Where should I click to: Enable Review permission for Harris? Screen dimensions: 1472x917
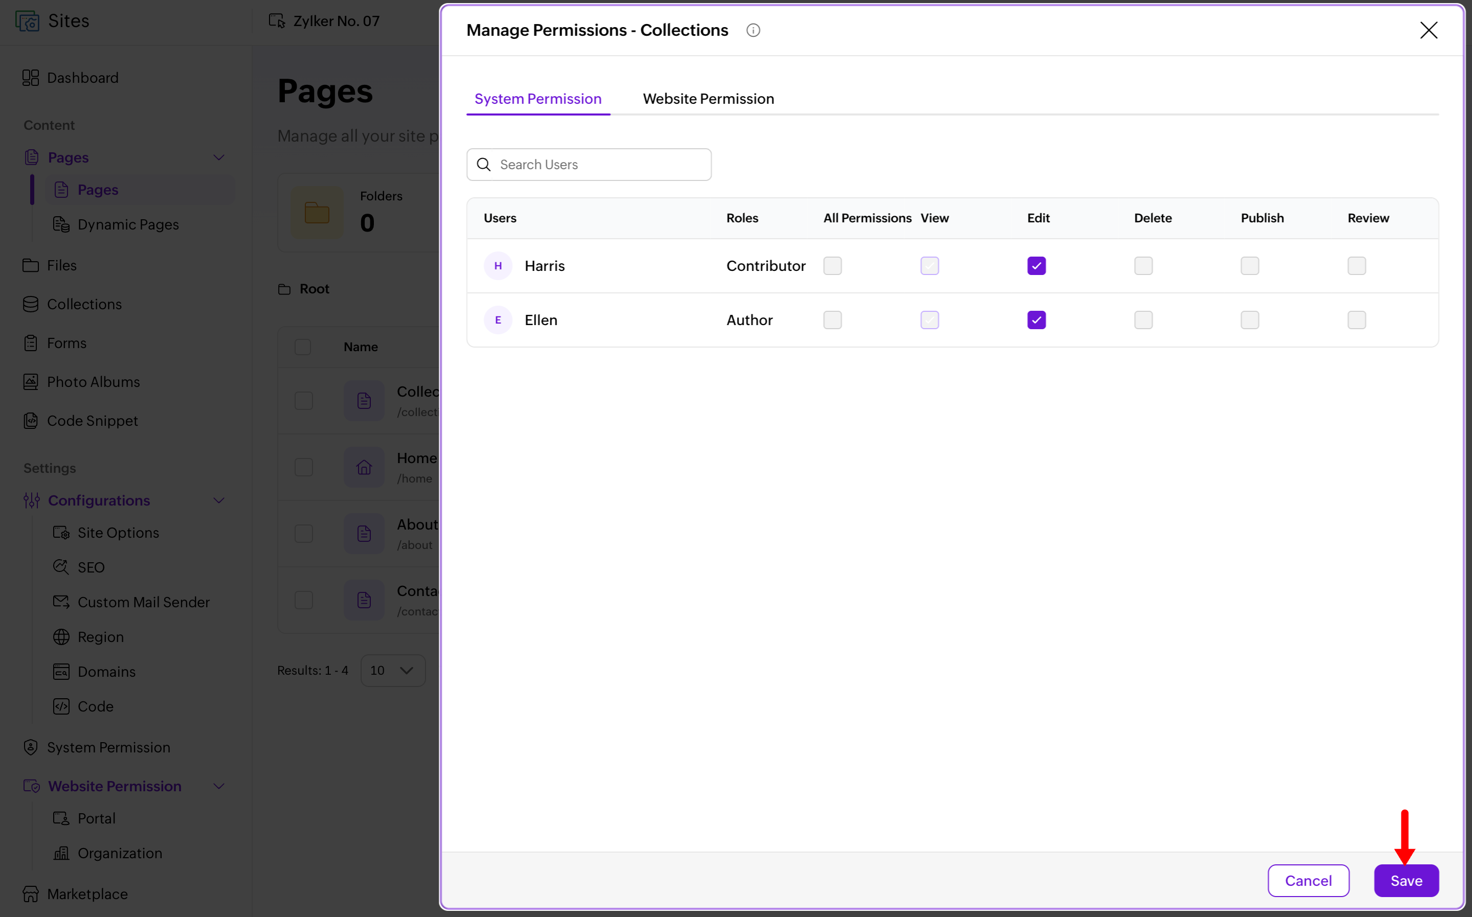[x=1357, y=266]
